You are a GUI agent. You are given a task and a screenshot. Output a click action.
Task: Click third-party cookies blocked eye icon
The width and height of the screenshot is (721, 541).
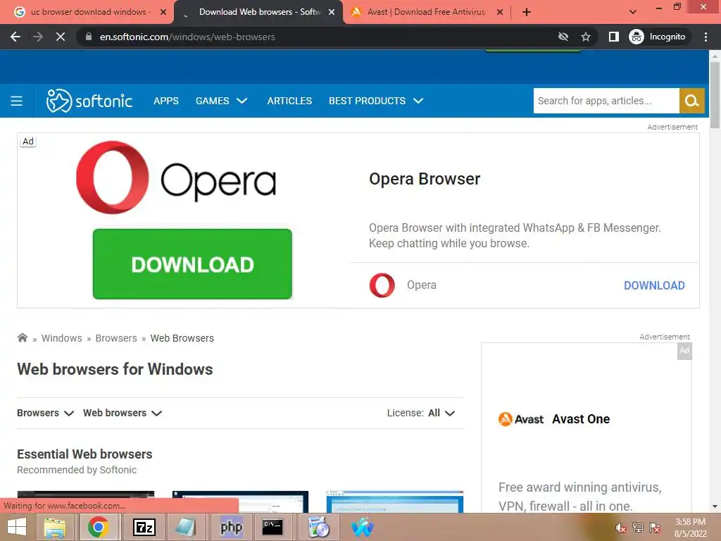(x=563, y=37)
